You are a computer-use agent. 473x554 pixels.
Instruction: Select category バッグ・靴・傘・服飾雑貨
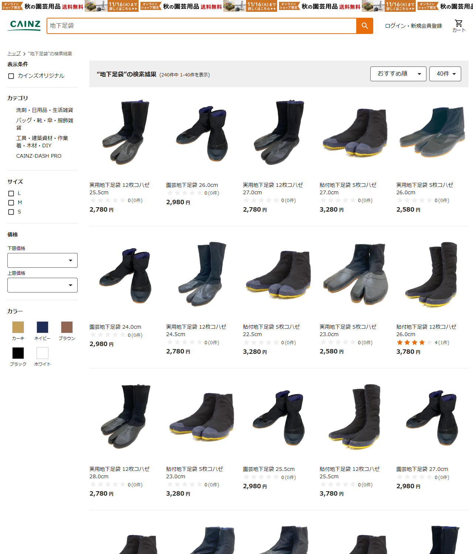pos(45,124)
